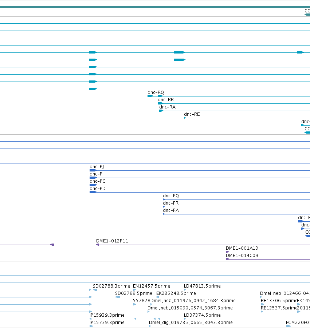Click the DME1-014C09 purple start block
The width and height of the screenshot is (310, 328).
coord(228,260)
